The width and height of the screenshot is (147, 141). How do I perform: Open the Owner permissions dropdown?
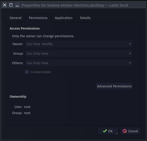(79, 44)
